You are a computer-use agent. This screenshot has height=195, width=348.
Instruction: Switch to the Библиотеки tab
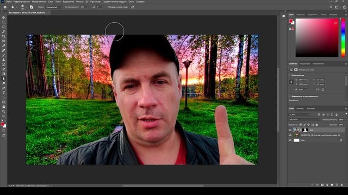[319, 64]
